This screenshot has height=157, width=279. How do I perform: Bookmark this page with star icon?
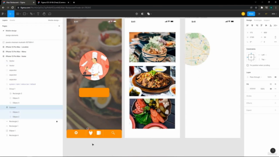pyautogui.click(x=256, y=8)
